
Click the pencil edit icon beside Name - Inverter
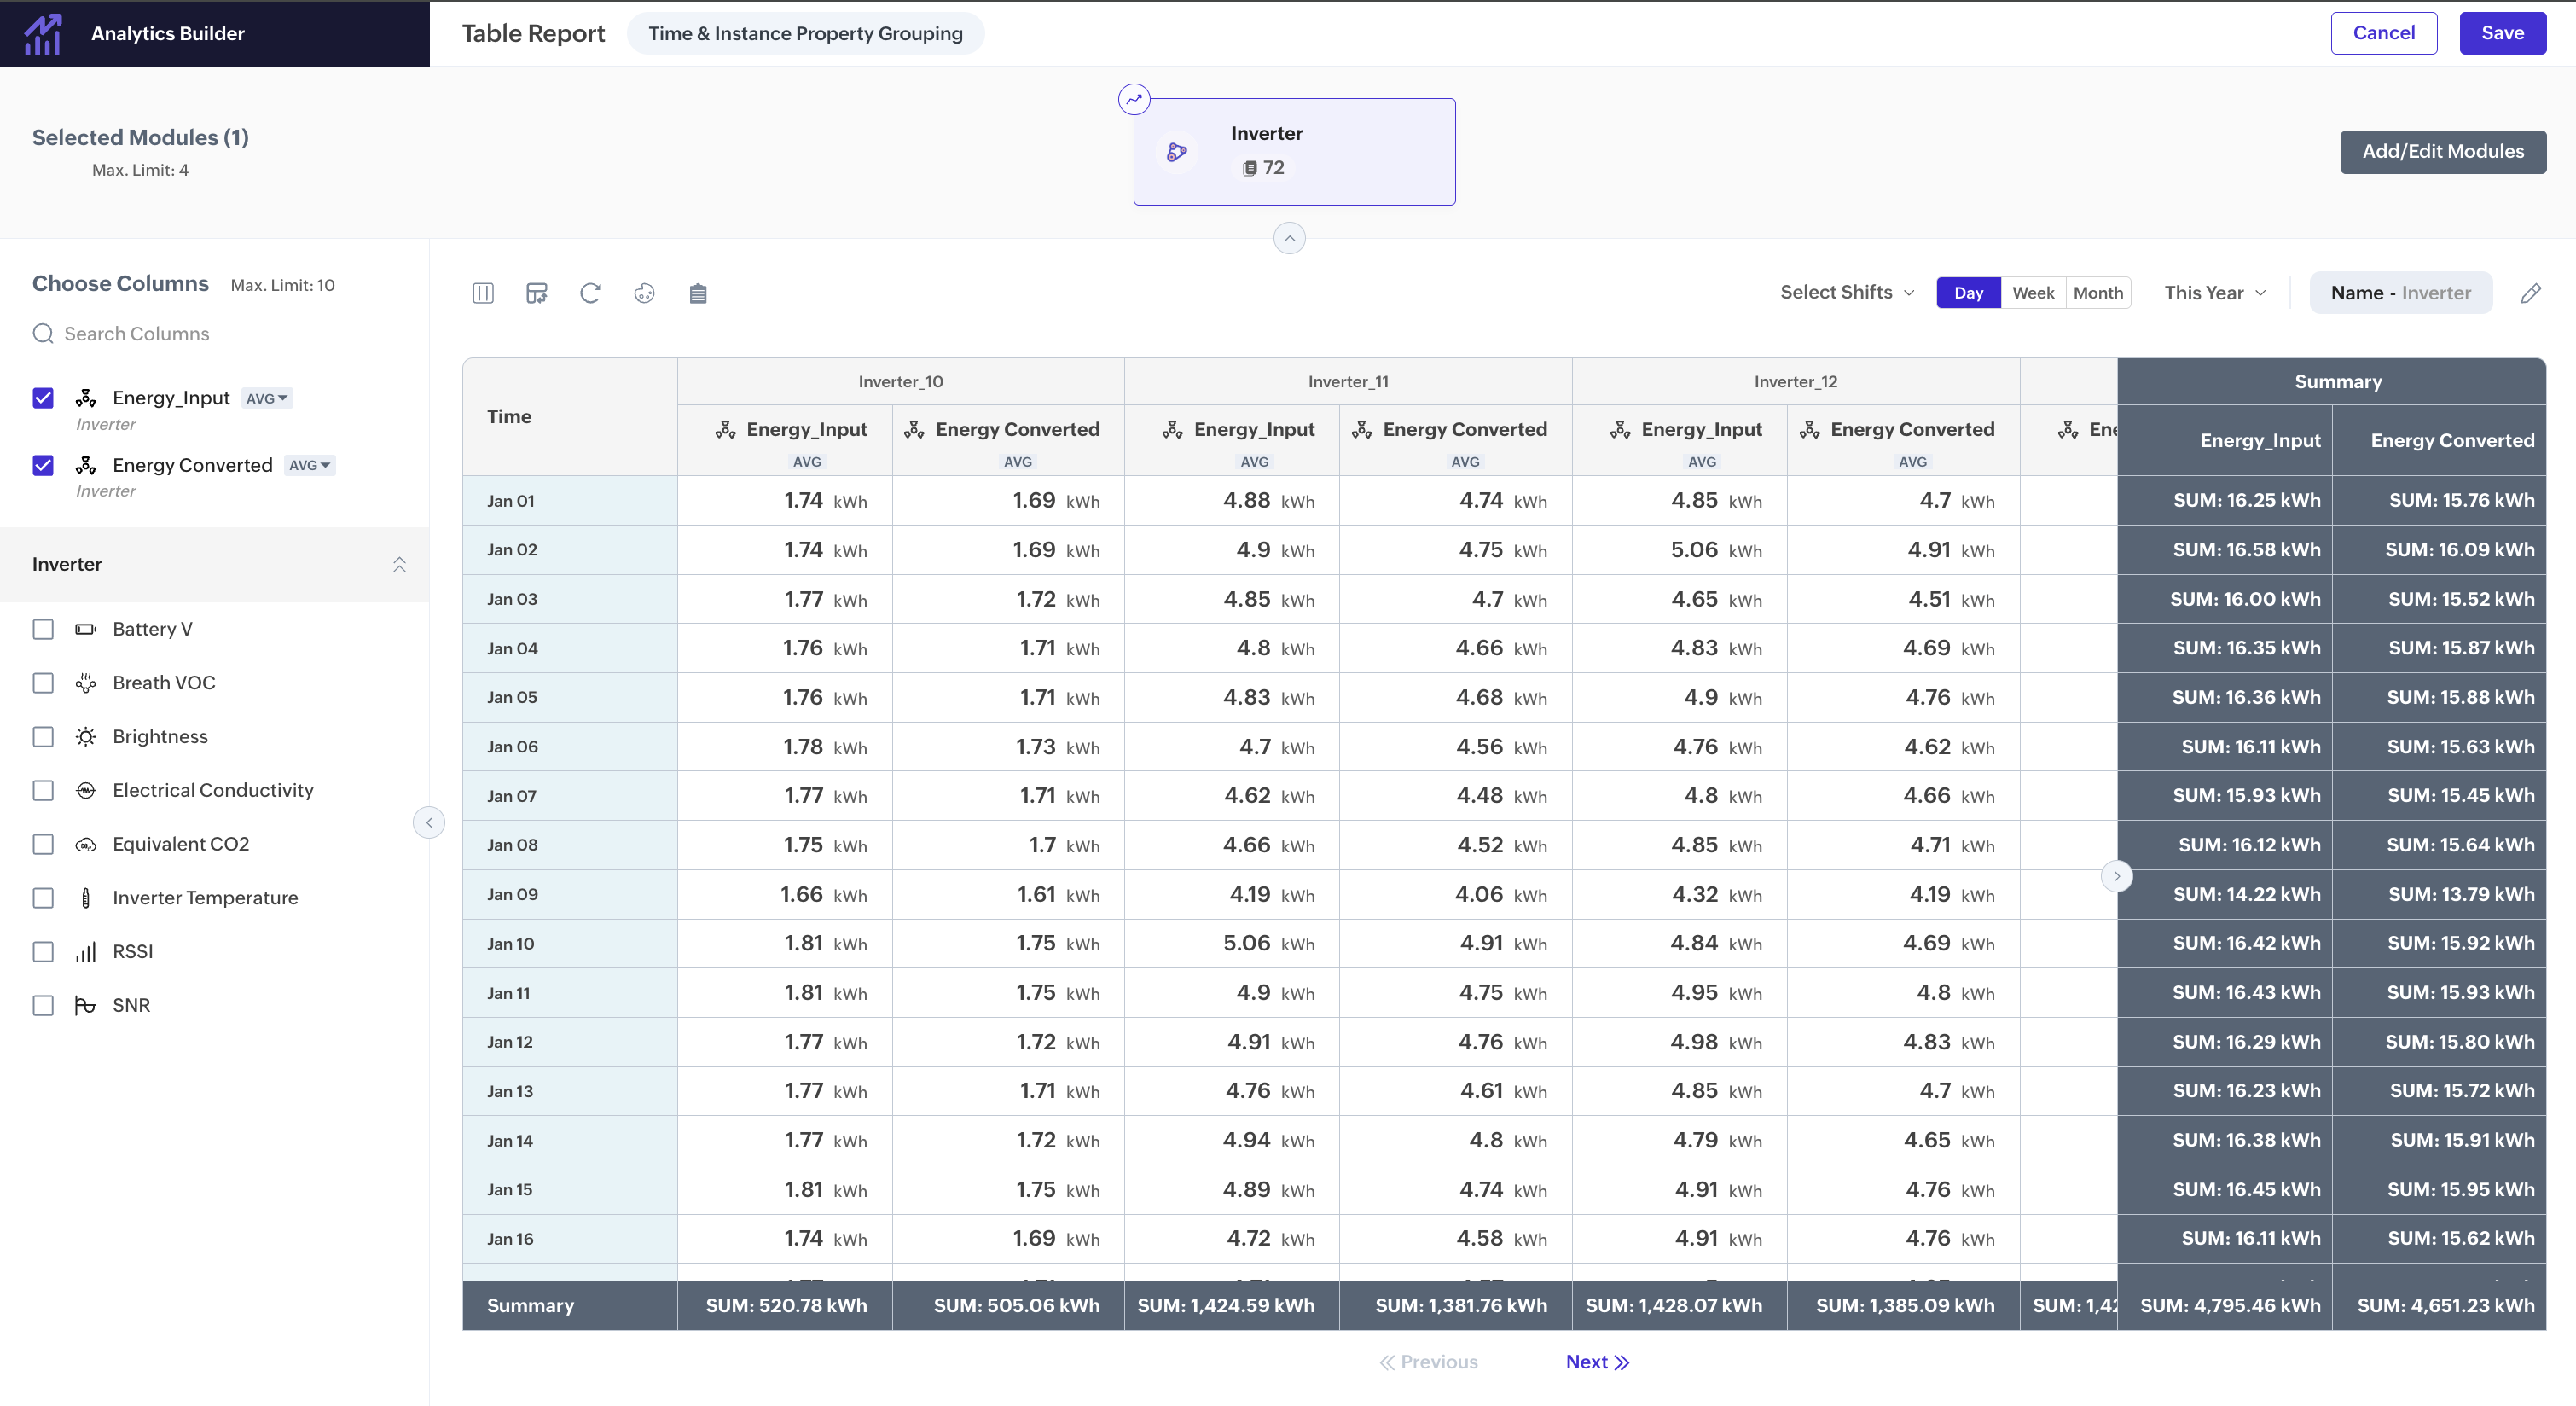[2530, 293]
